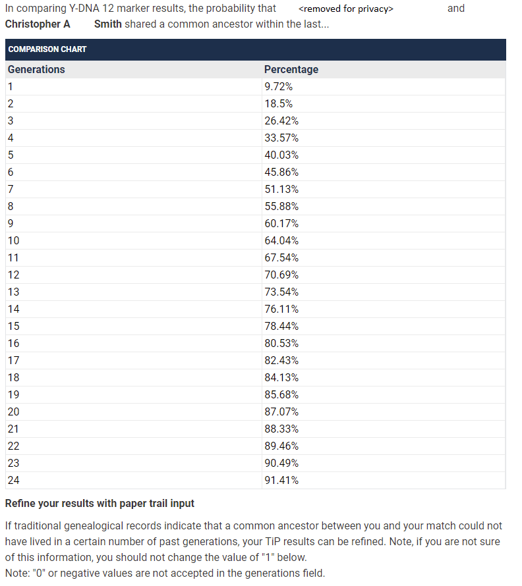The image size is (522, 586).
Task: Click the 9.72% percentage cell
Action: 278,86
